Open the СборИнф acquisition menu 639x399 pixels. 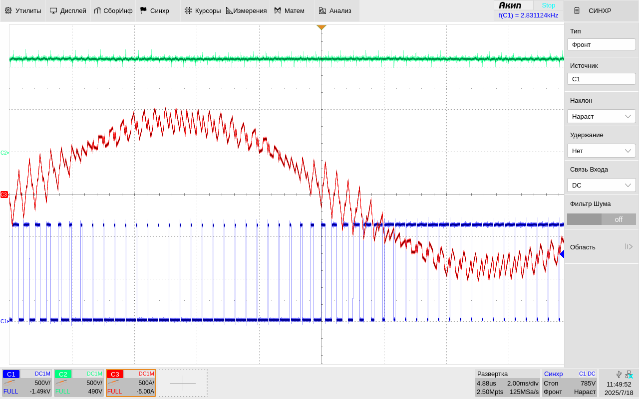pyautogui.click(x=113, y=10)
